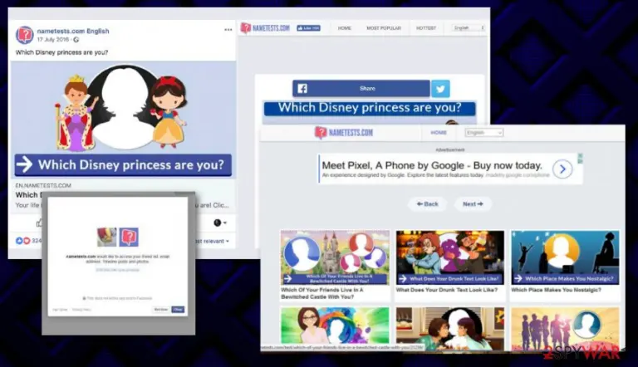The image size is (638, 367).
Task: Click the Twitter bird share icon
Action: click(440, 89)
